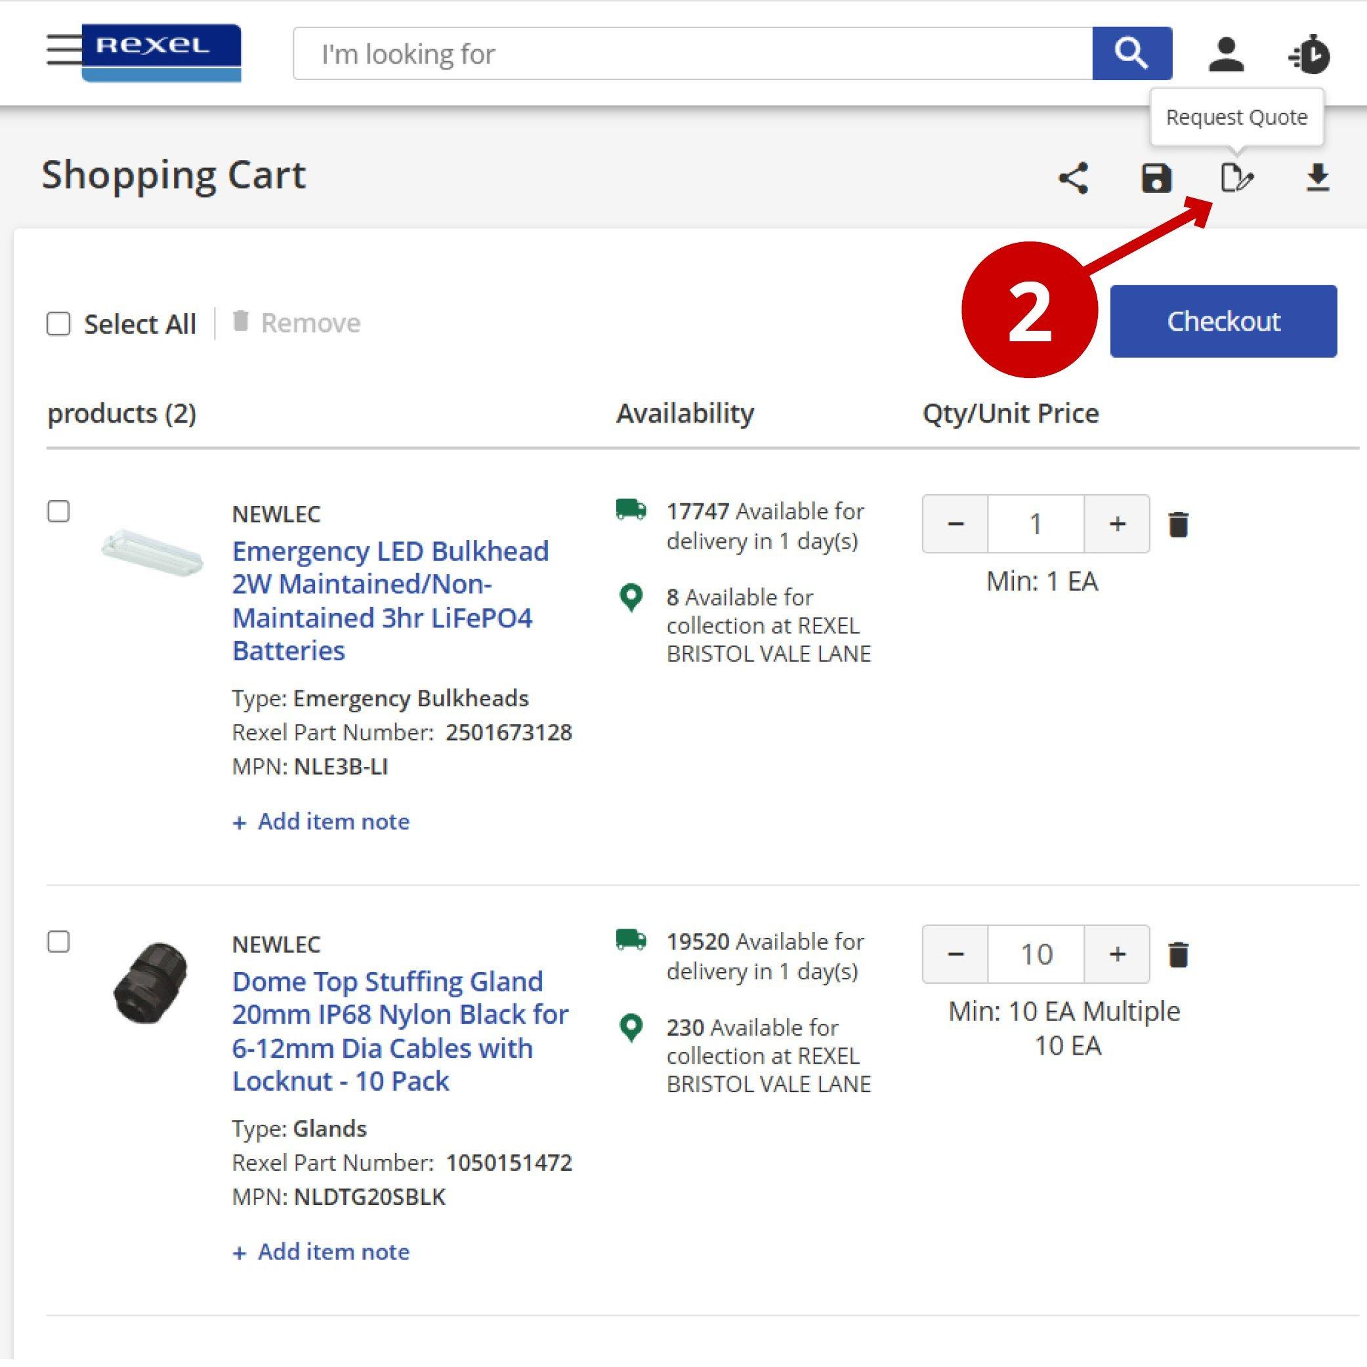Open the Dome Top Stuffing Gland product page

pyautogui.click(x=400, y=1031)
